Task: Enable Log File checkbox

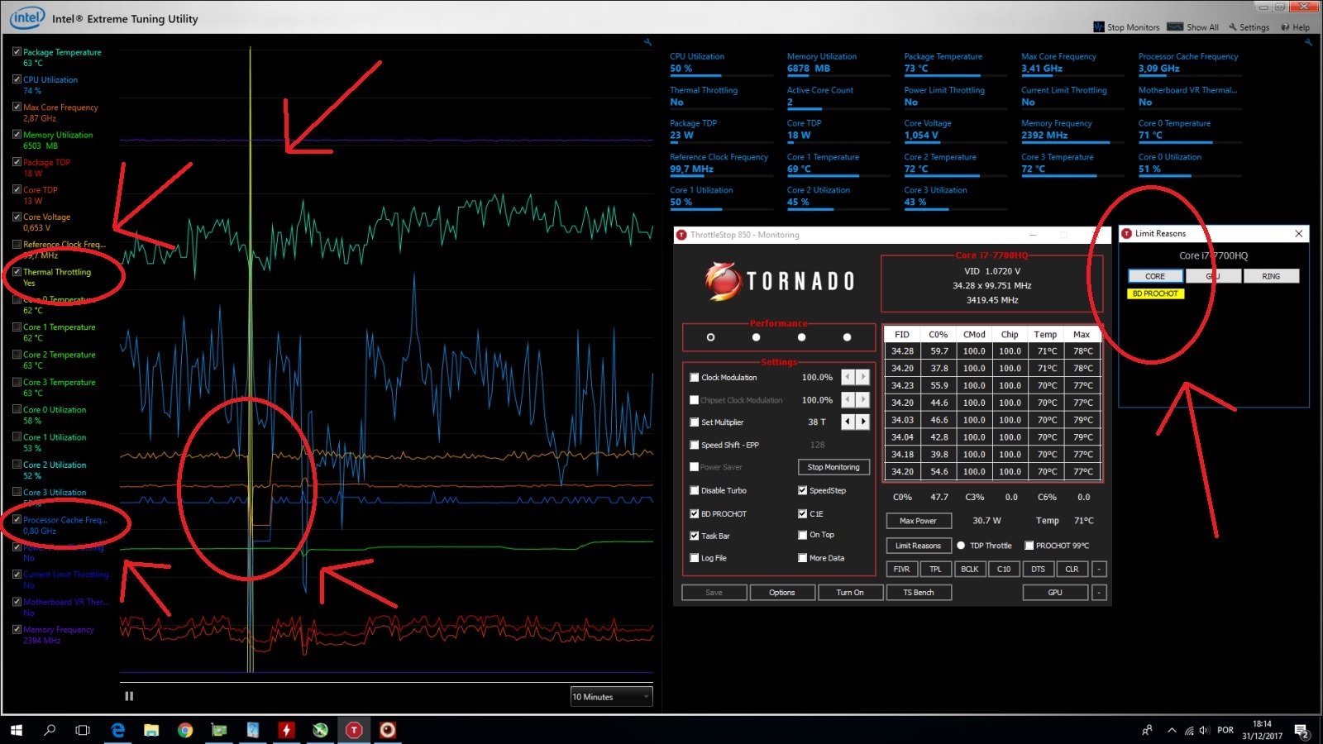Action: tap(695, 558)
